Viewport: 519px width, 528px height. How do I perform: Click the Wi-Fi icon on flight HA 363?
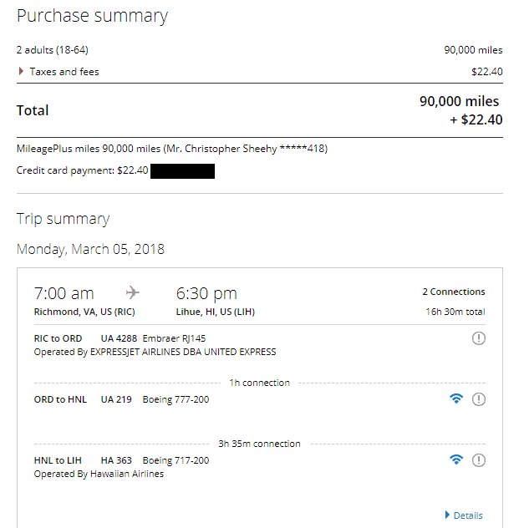(x=456, y=459)
